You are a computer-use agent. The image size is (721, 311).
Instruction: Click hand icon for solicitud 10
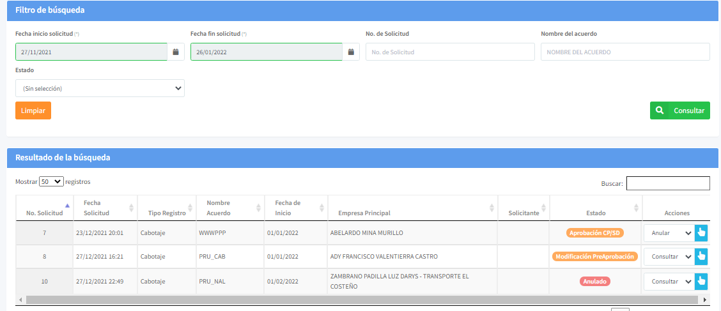point(701,281)
